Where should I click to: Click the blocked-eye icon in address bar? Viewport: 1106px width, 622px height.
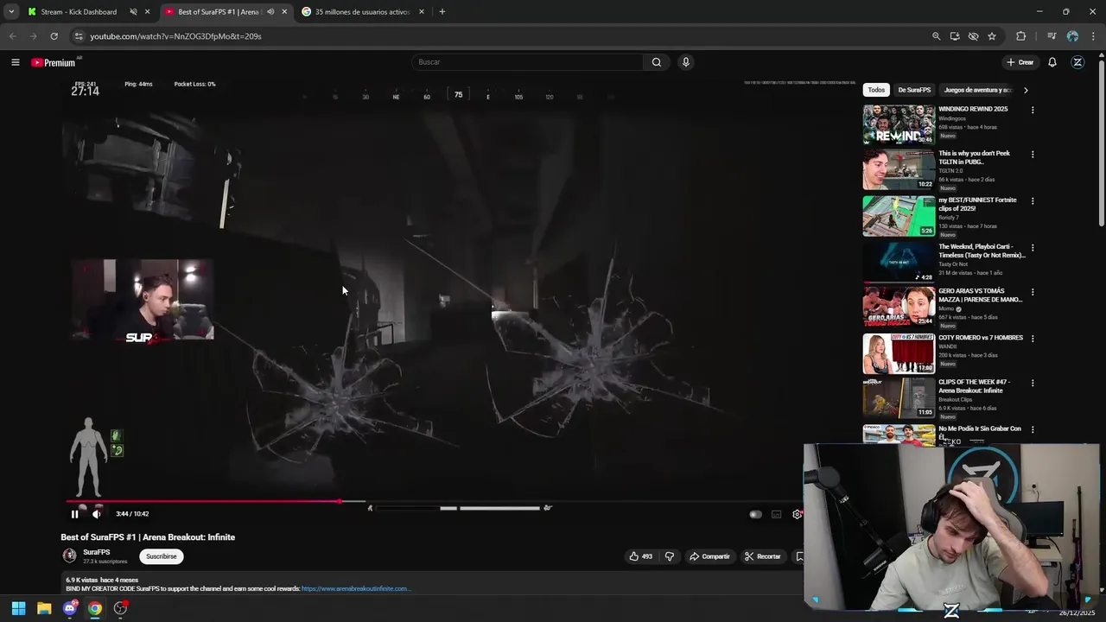point(973,36)
